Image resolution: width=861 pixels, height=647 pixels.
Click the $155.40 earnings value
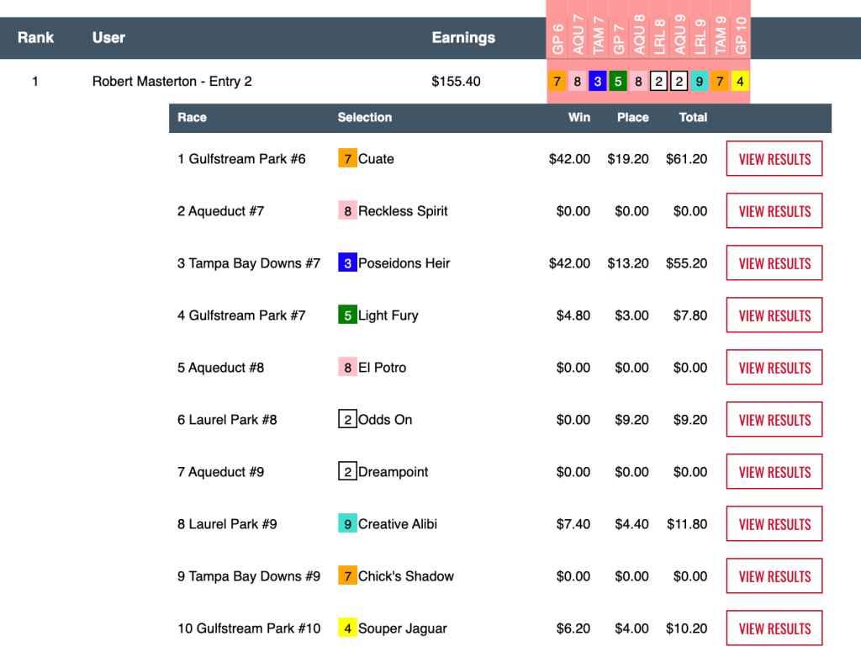tap(456, 82)
